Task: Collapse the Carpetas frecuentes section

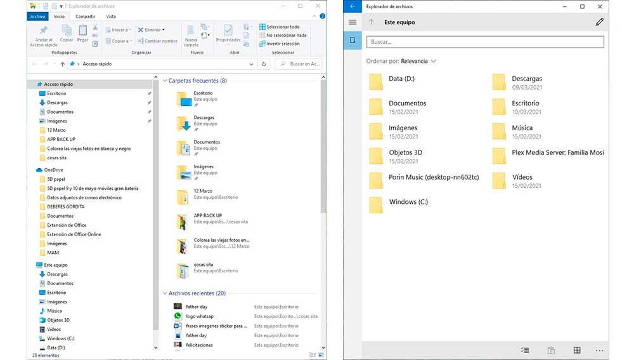Action: click(165, 81)
